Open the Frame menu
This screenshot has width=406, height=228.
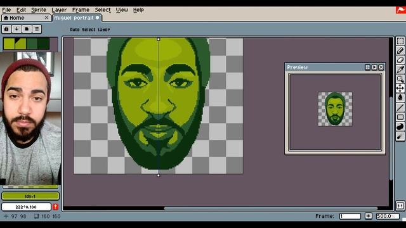pos(81,10)
